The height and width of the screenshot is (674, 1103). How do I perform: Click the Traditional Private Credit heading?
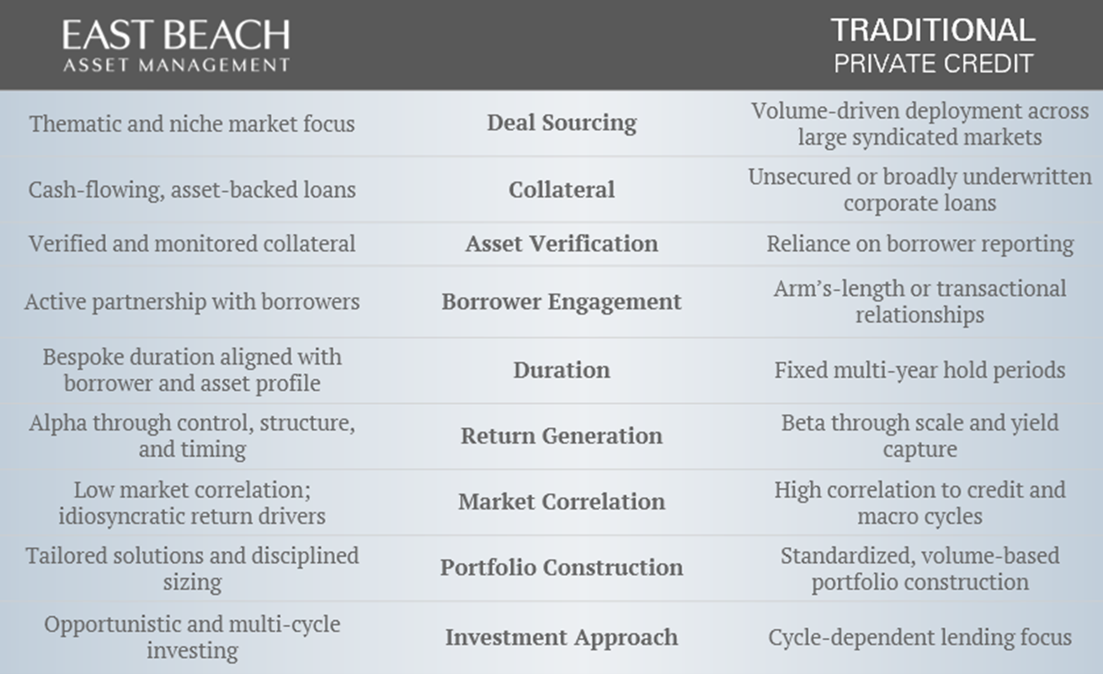(x=933, y=45)
